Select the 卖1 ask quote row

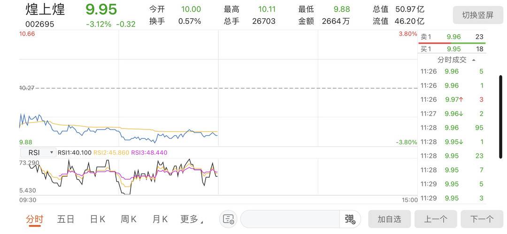tap(452, 37)
